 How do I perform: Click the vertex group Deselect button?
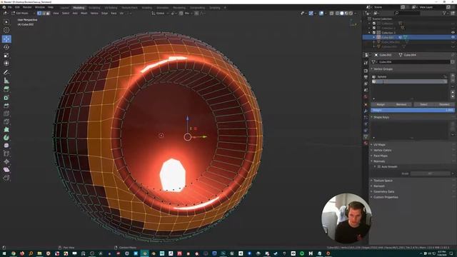(x=444, y=104)
